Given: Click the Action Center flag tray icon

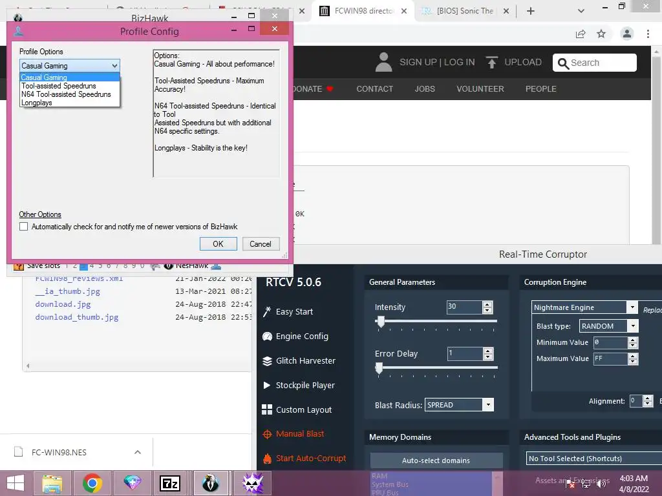Looking at the screenshot, I should tap(570, 483).
